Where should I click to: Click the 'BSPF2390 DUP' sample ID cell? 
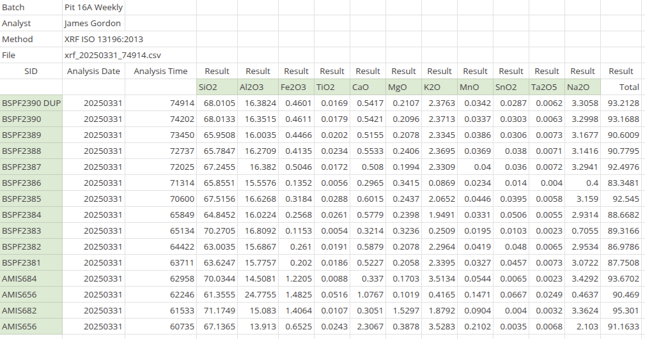tap(31, 103)
